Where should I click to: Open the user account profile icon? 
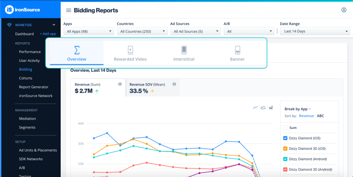pos(344,10)
